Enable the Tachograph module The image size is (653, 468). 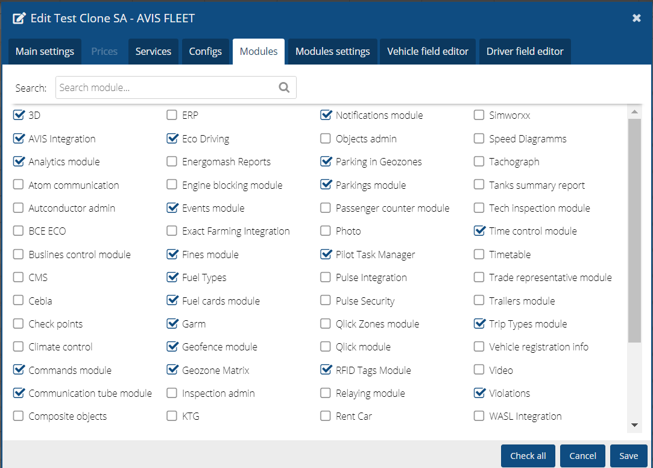click(479, 162)
